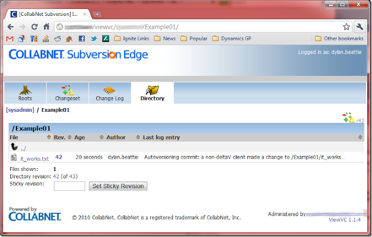This screenshot has width=372, height=237.
Task: Close the CollabNet Subversion tab
Action: click(85, 14)
